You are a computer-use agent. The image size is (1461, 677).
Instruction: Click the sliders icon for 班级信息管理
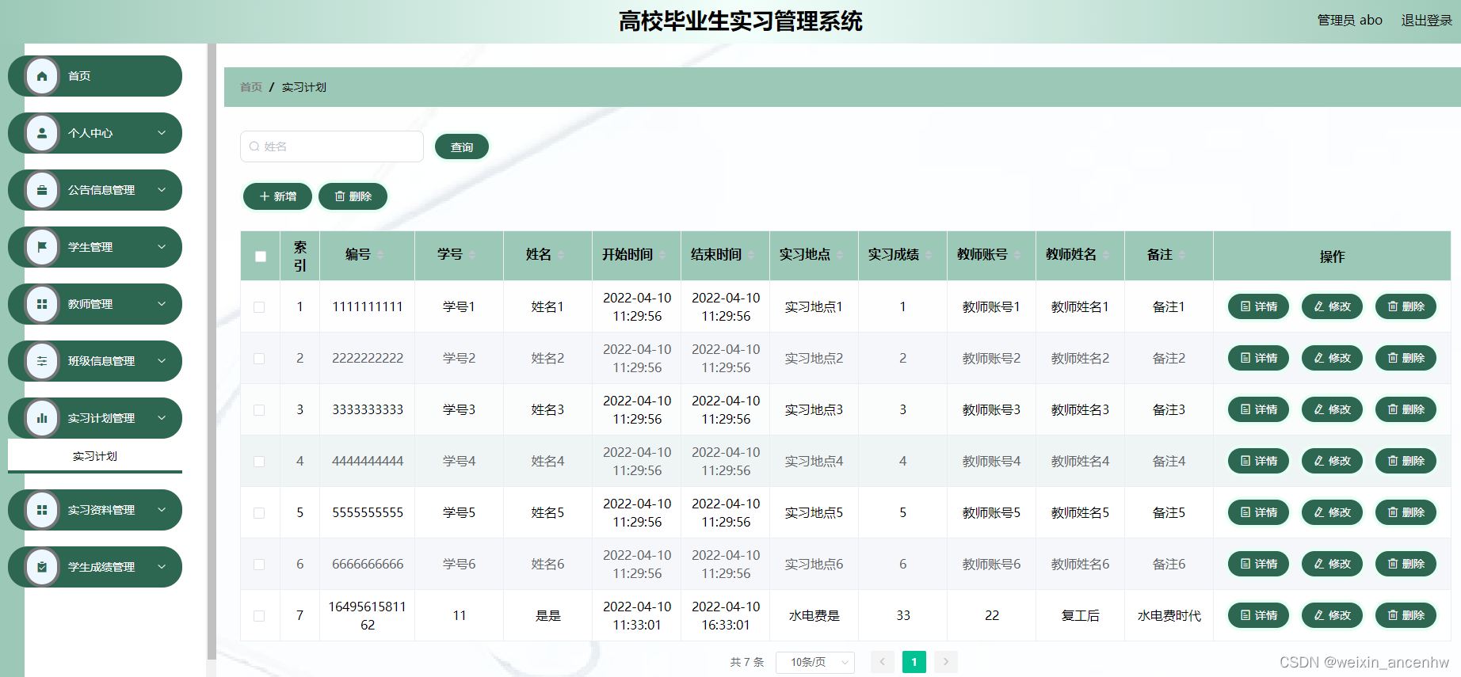pyautogui.click(x=42, y=361)
